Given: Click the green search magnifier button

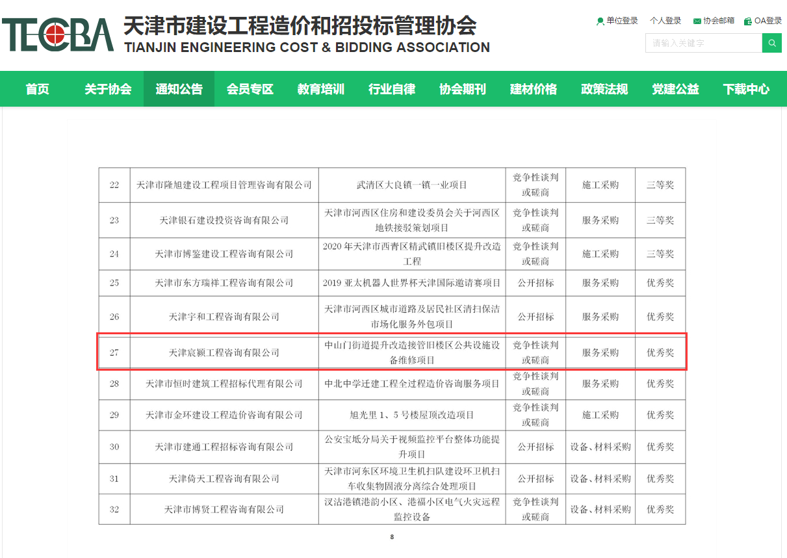Looking at the screenshot, I should 771,43.
